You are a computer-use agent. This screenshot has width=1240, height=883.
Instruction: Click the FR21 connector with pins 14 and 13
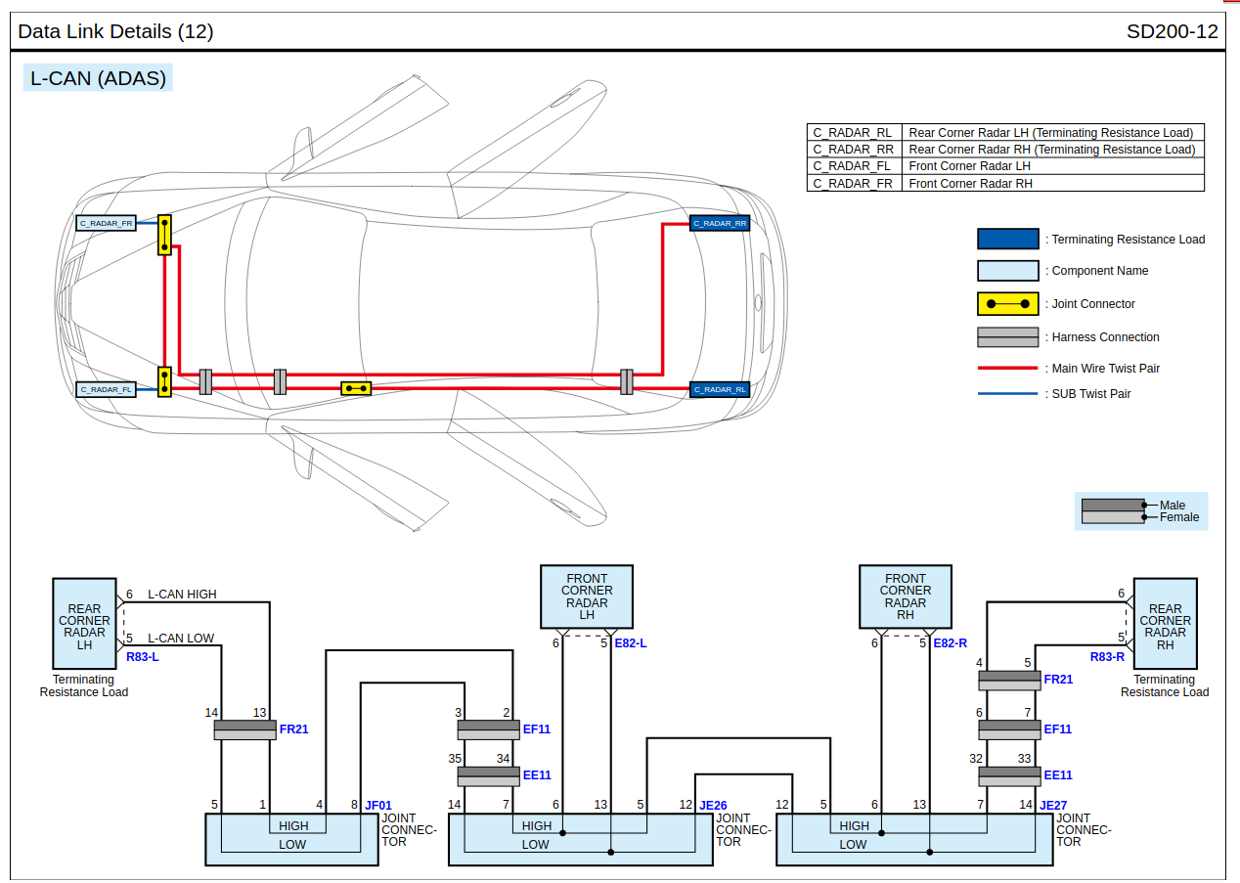tap(244, 729)
